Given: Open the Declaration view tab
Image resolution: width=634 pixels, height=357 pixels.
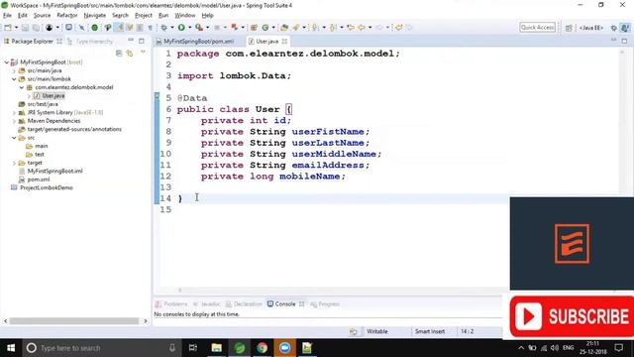Looking at the screenshot, I should point(244,304).
